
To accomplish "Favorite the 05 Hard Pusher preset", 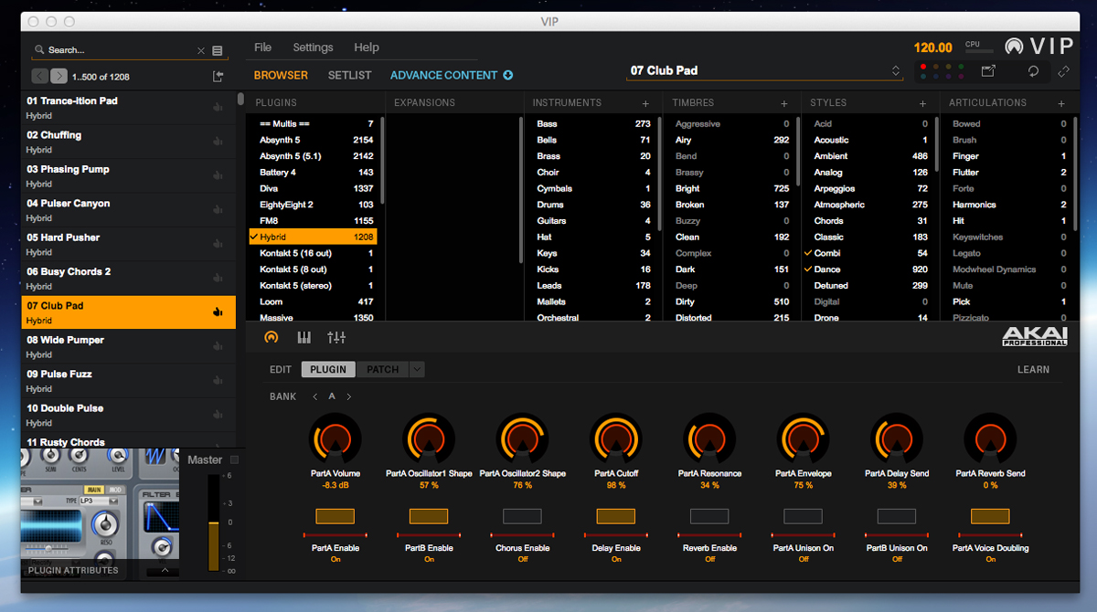I will coord(218,244).
